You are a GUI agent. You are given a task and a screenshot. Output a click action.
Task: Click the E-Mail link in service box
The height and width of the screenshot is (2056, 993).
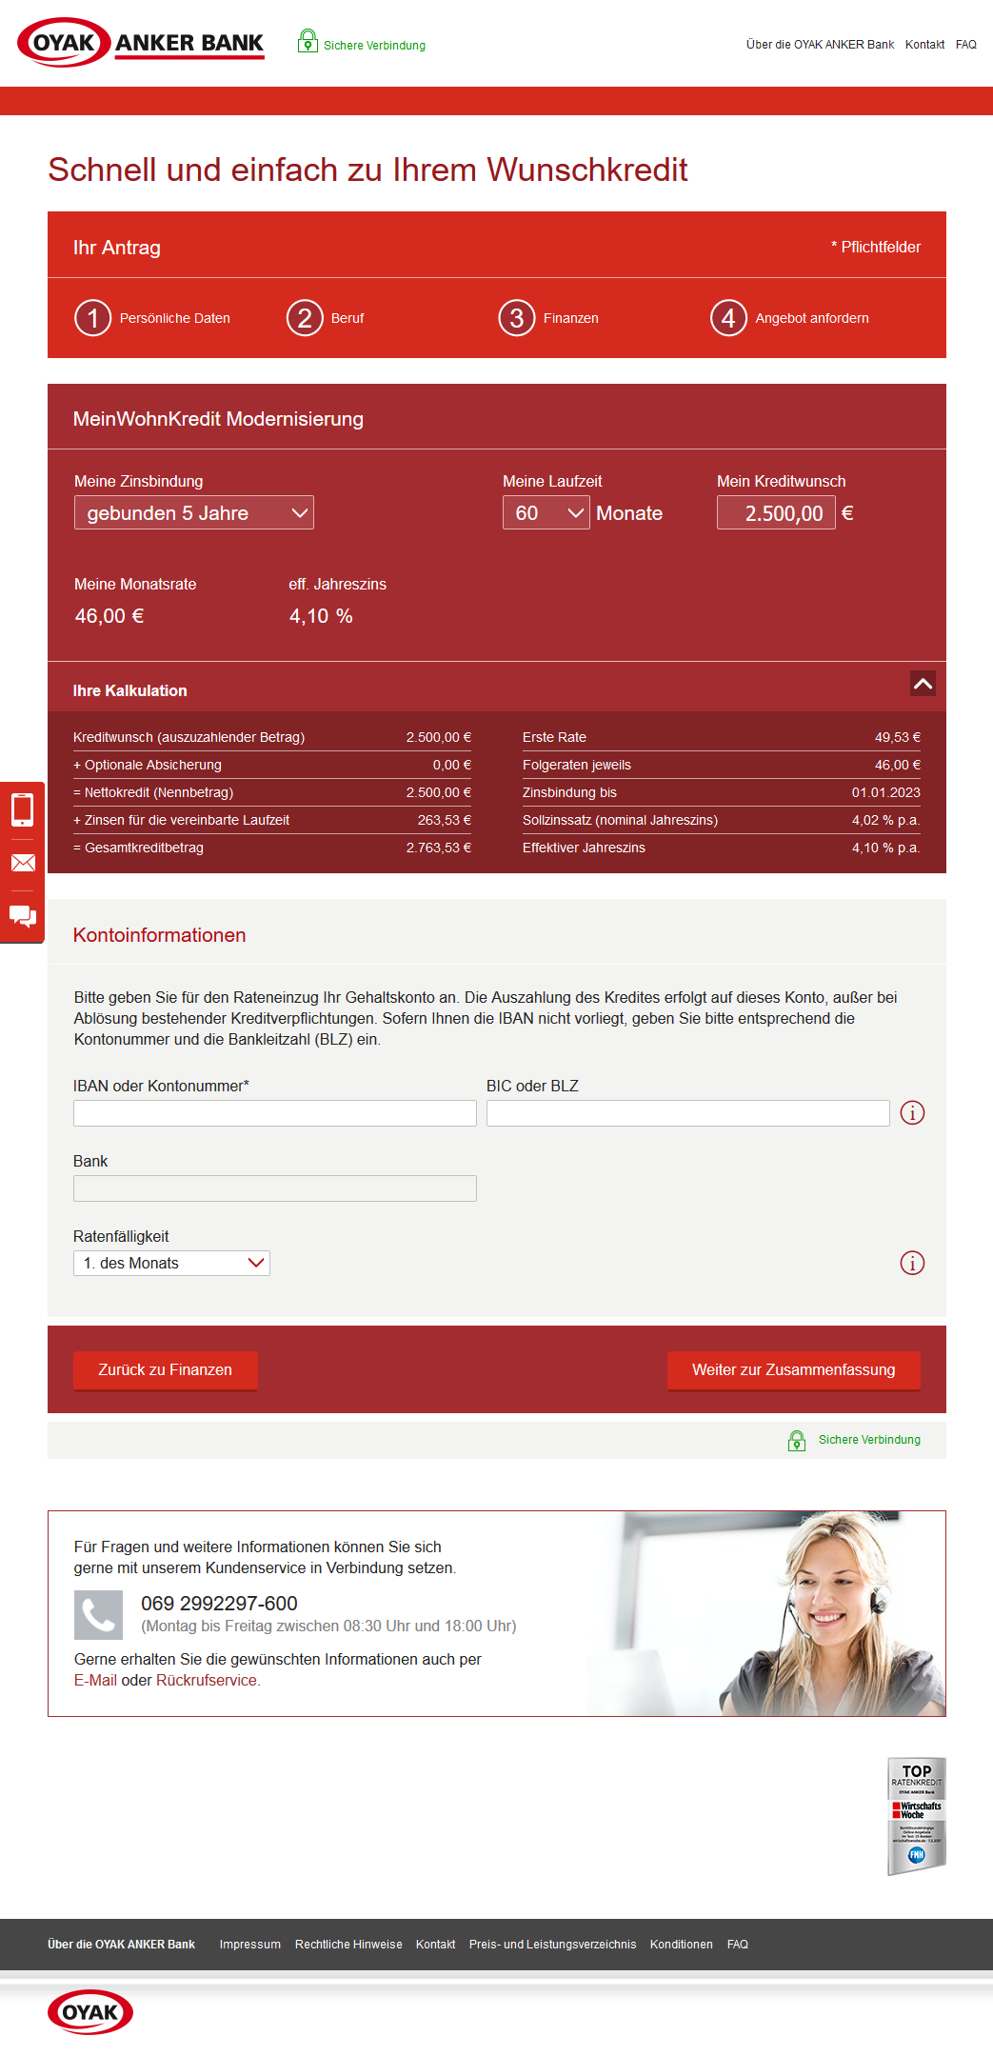95,1680
